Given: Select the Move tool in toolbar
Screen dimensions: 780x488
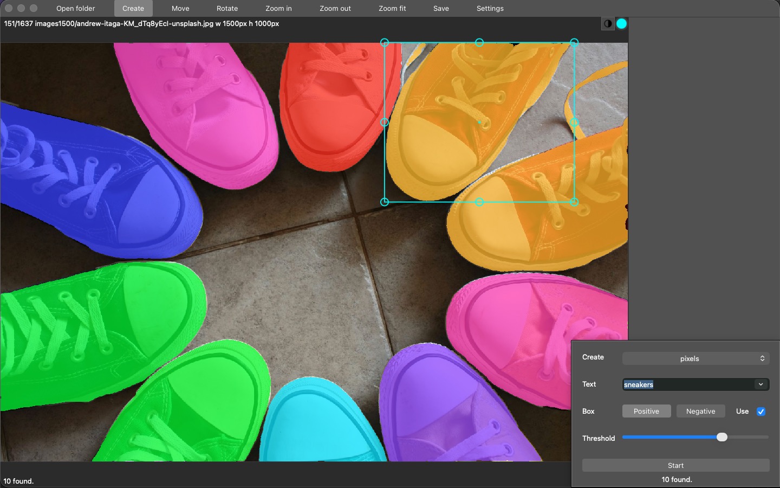Looking at the screenshot, I should (180, 9).
